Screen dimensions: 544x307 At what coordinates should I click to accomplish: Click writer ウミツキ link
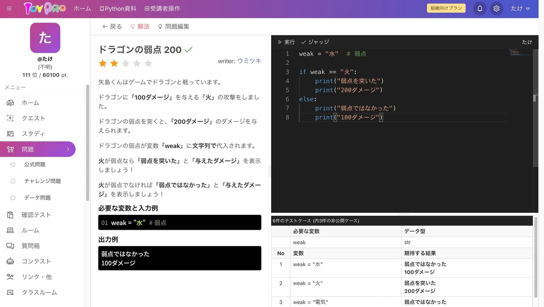click(249, 61)
